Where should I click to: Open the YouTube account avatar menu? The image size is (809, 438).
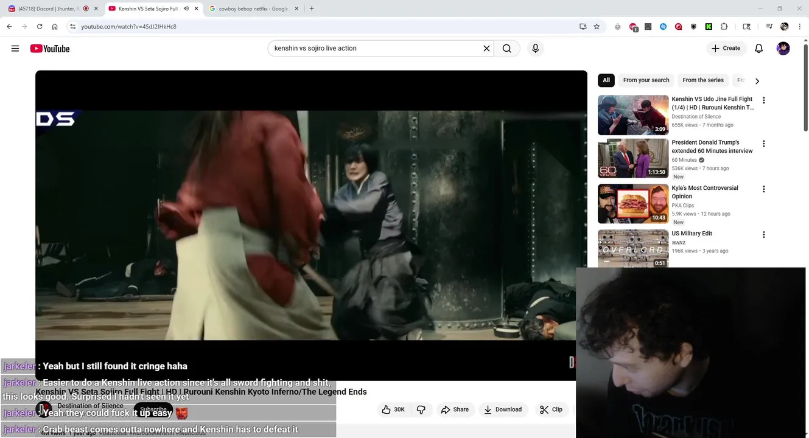click(783, 49)
